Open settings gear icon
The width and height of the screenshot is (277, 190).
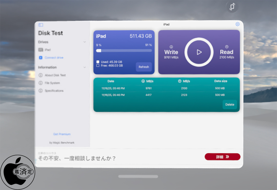pyautogui.click(x=238, y=24)
